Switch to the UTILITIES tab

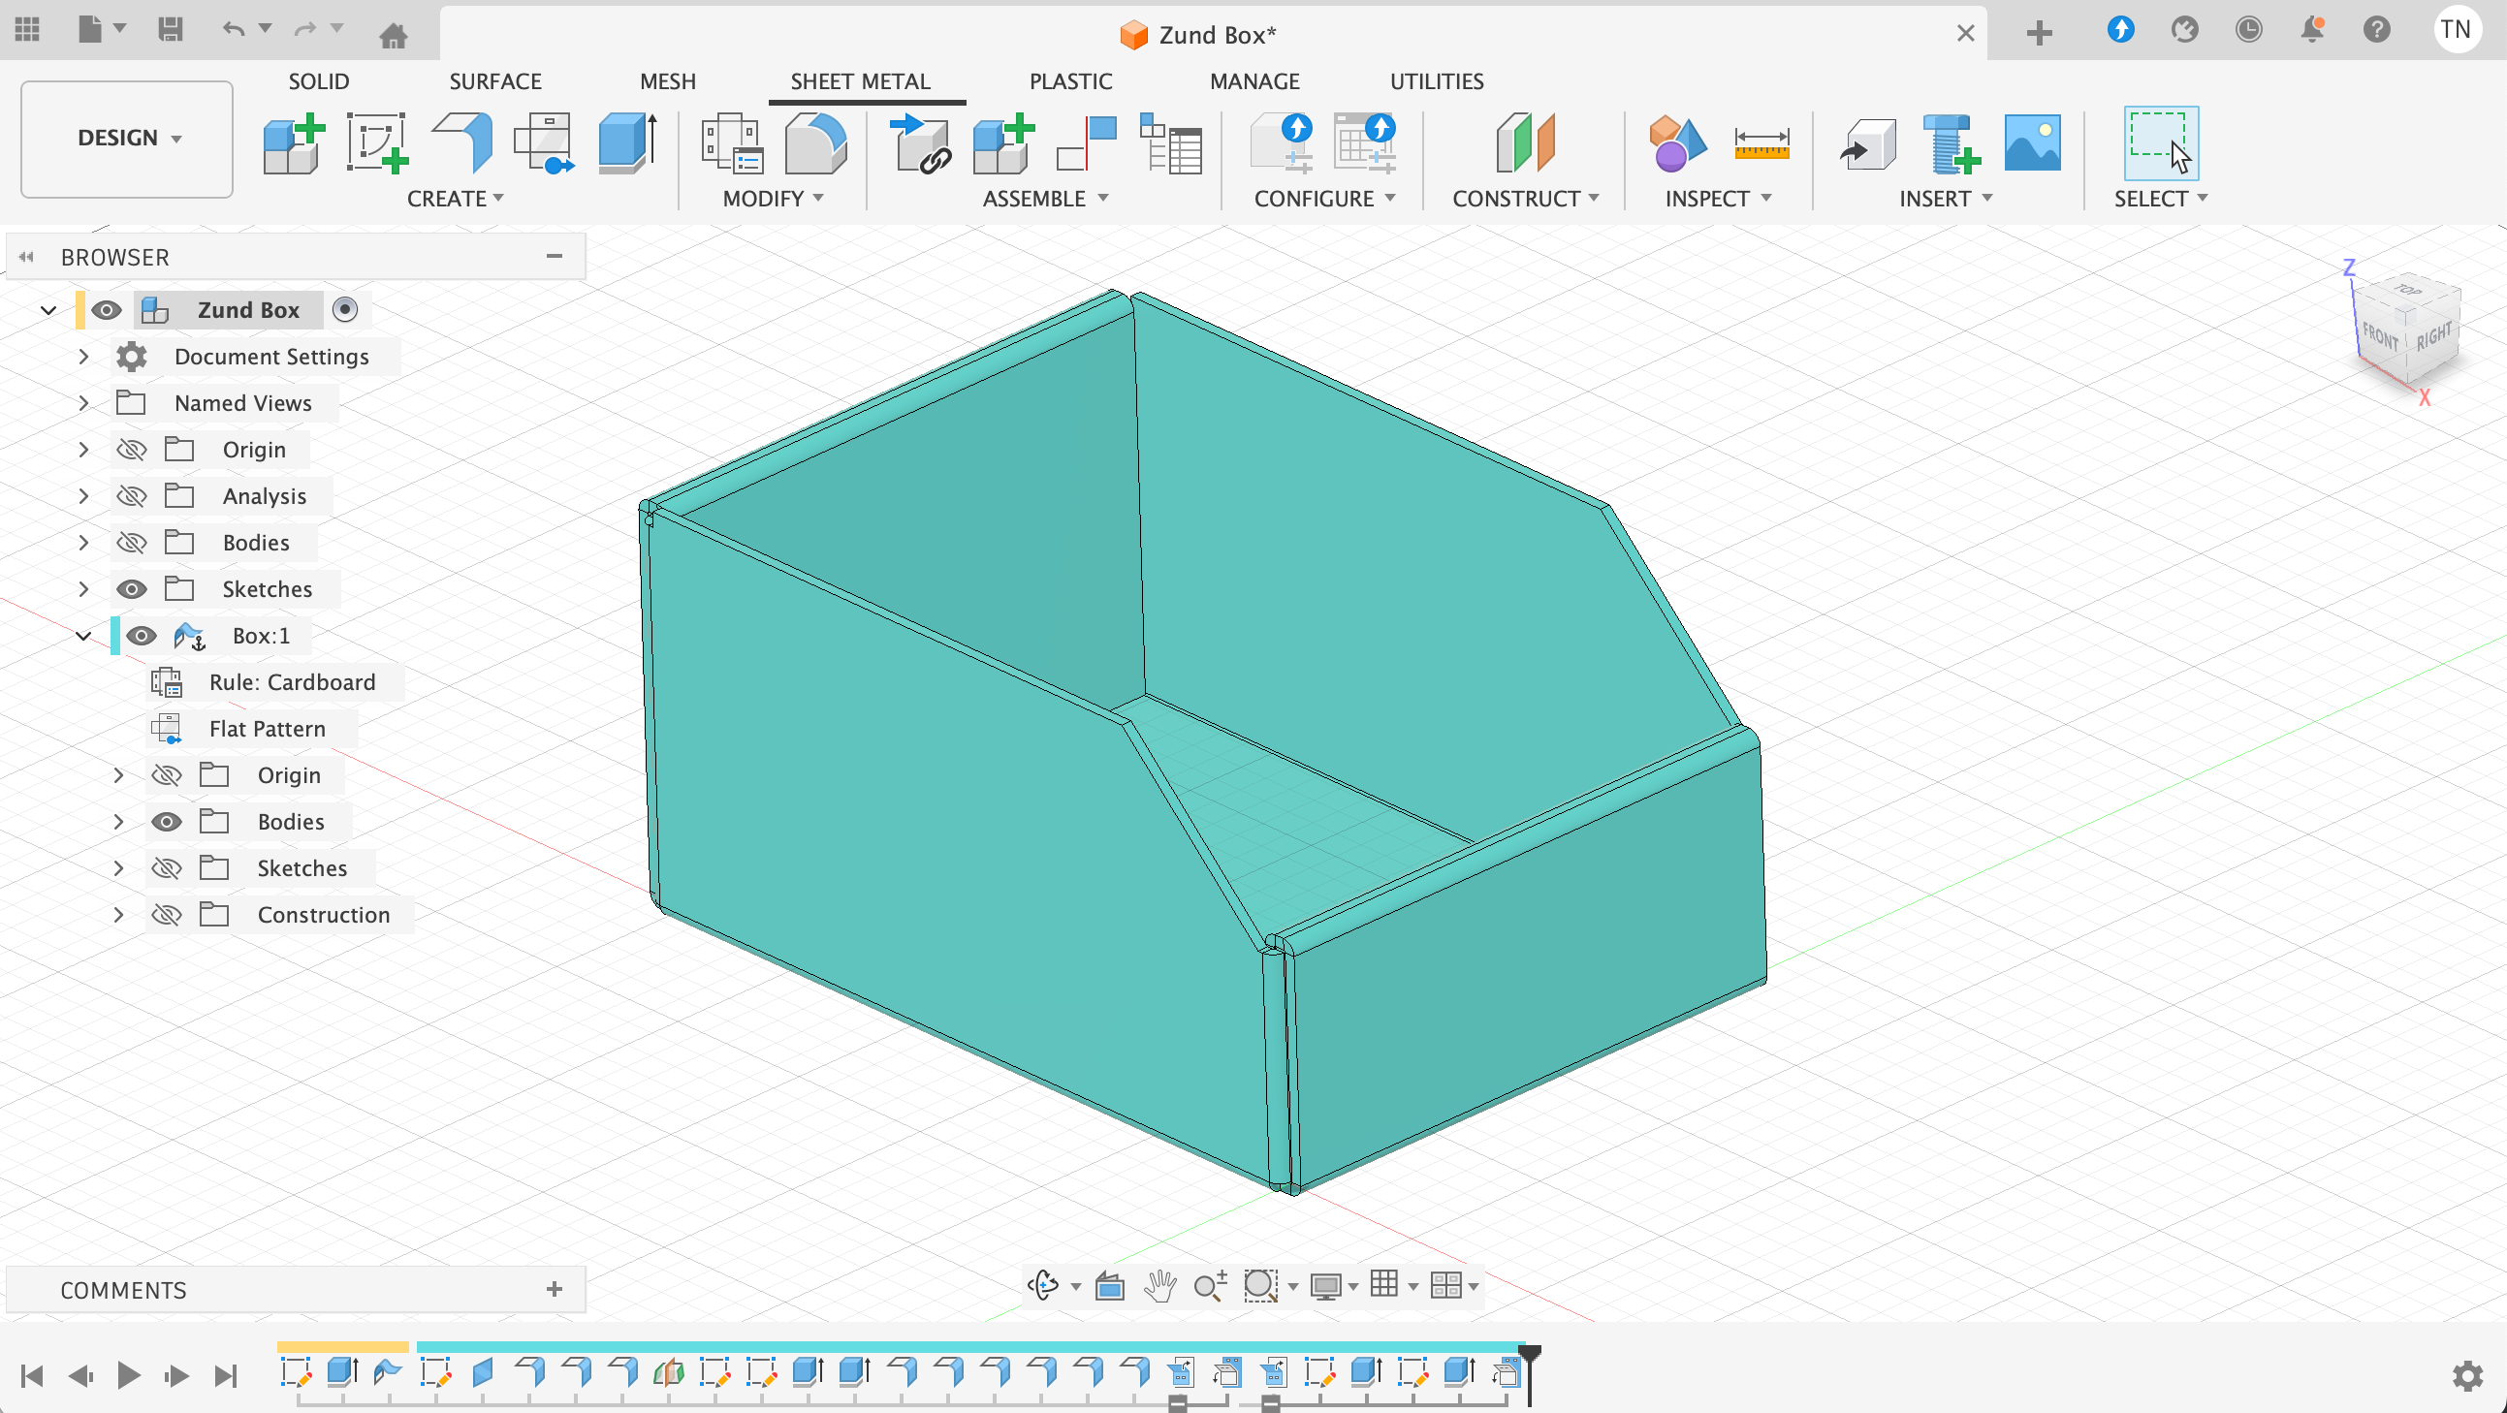pos(1436,81)
